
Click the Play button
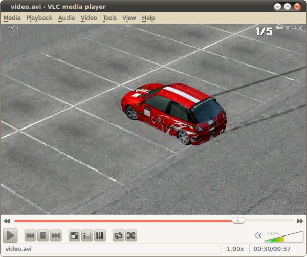pos(10,235)
